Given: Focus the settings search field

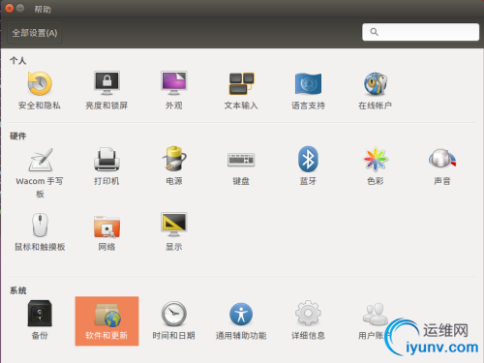Looking at the screenshot, I should pyautogui.click(x=420, y=32).
